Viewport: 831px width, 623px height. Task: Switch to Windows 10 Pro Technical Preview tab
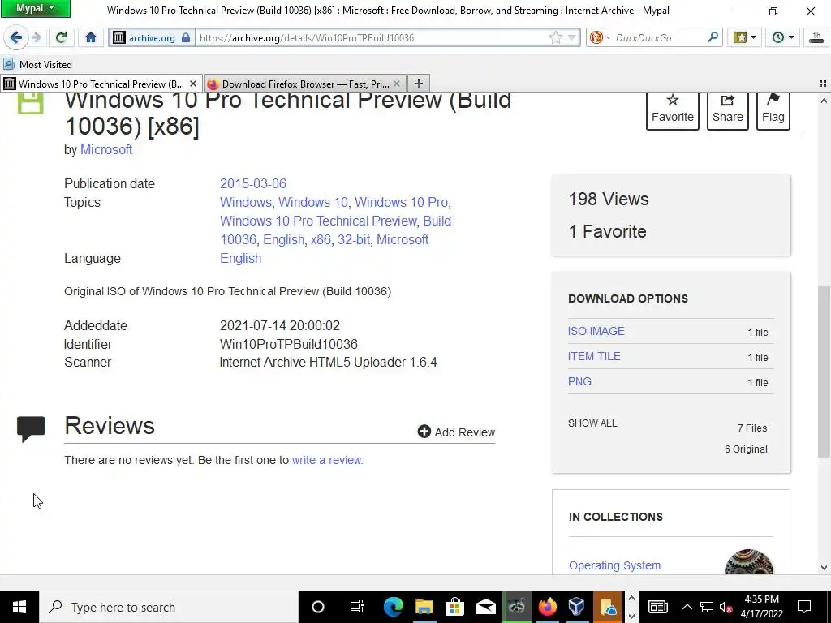point(101,84)
